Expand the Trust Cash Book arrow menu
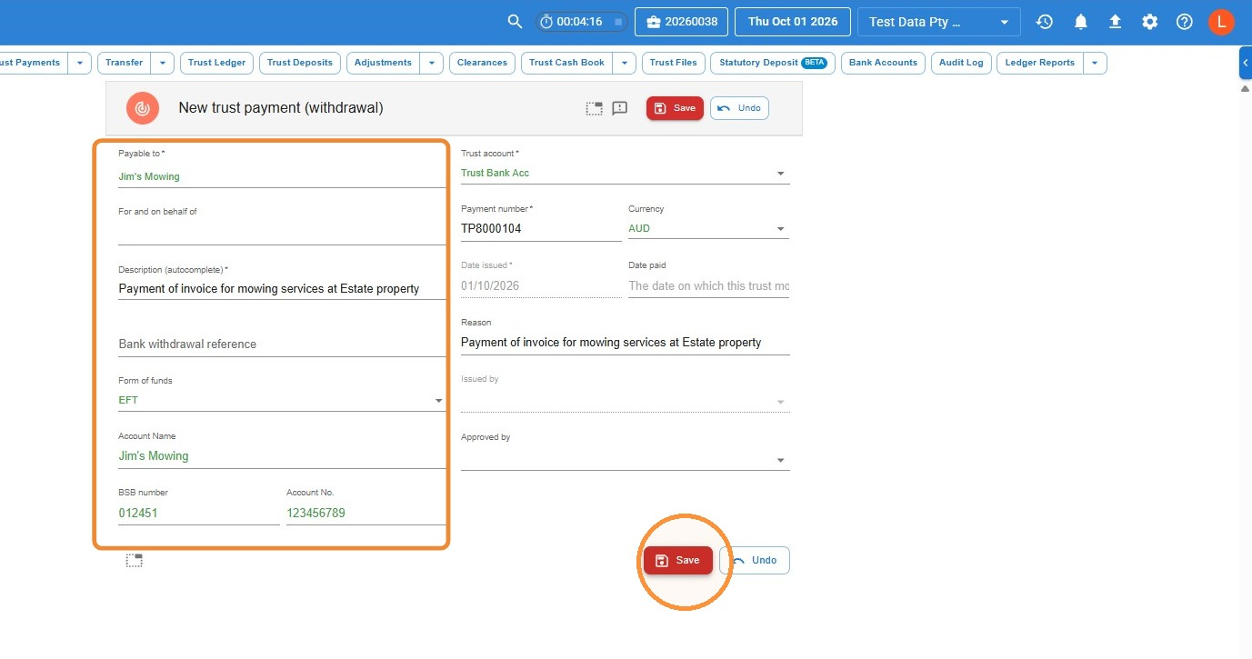 tap(625, 63)
